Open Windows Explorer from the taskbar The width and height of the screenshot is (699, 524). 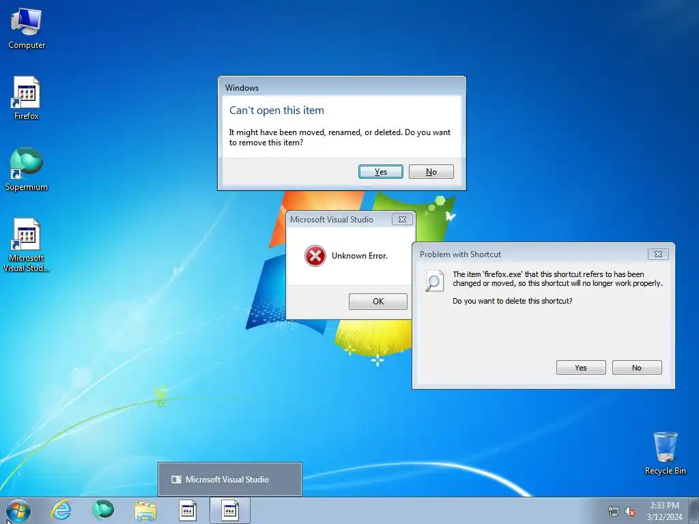145,510
